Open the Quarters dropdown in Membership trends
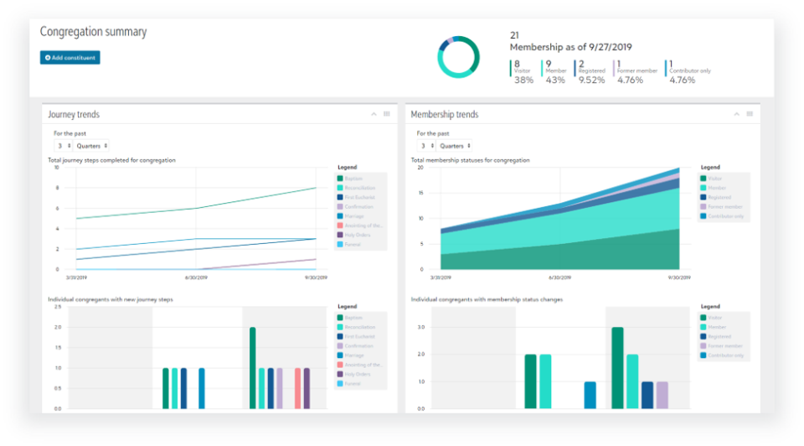804x446 pixels. pos(454,146)
